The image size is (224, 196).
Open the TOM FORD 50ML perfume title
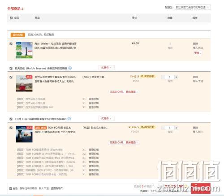(x=55, y=130)
